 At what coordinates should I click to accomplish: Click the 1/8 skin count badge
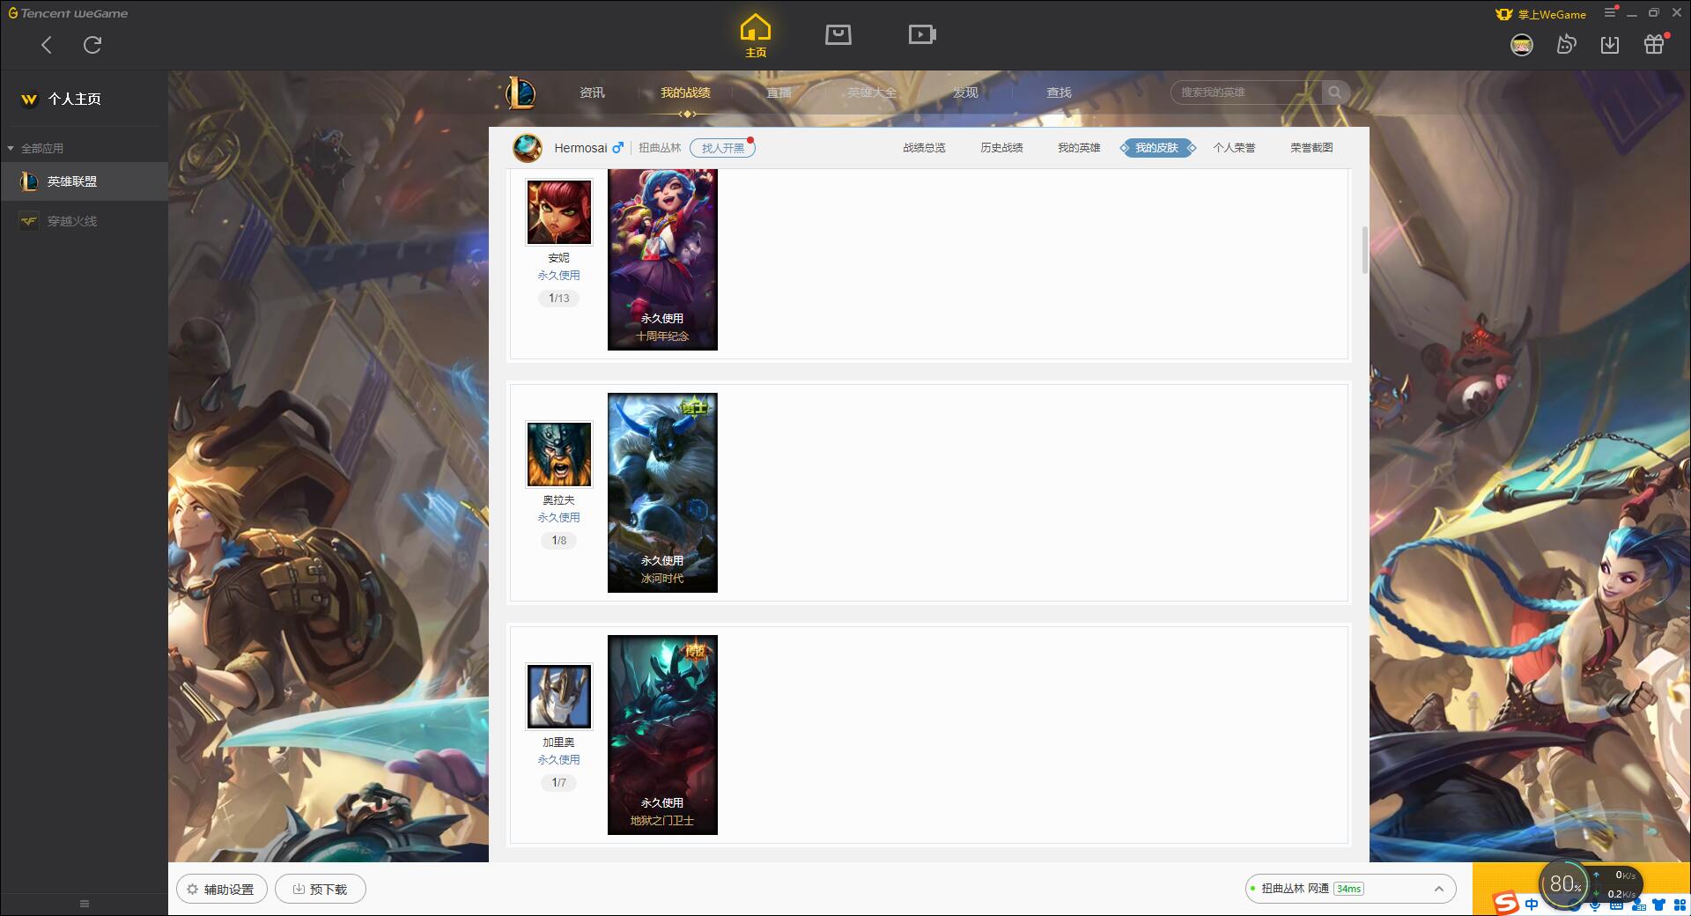[559, 541]
